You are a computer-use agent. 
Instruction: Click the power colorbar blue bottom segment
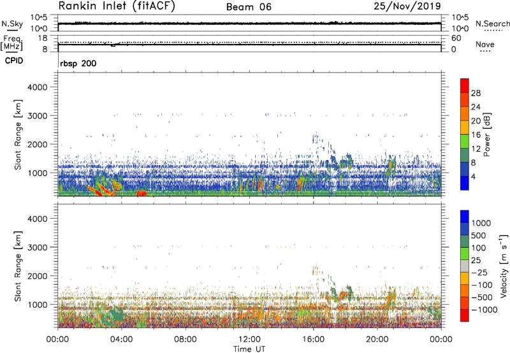tap(465, 183)
